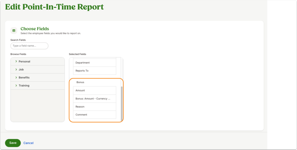Cancel editing the report
The image size is (297, 150).
click(28, 143)
